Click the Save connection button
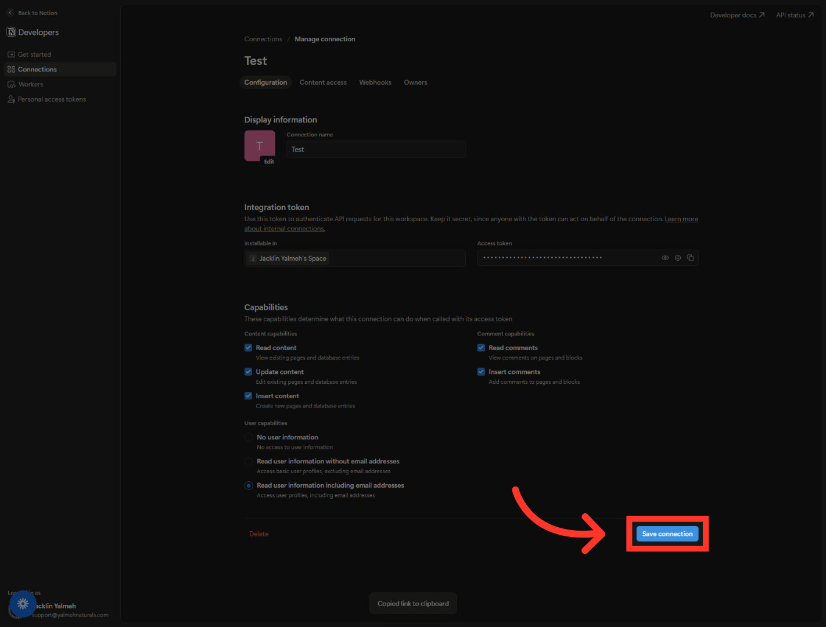 [x=667, y=534]
